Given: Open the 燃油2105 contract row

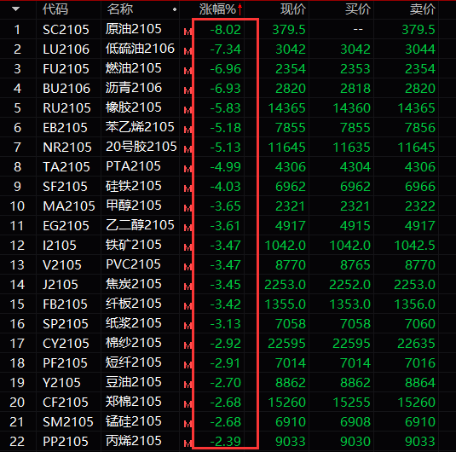Looking at the screenshot, I should [228, 69].
